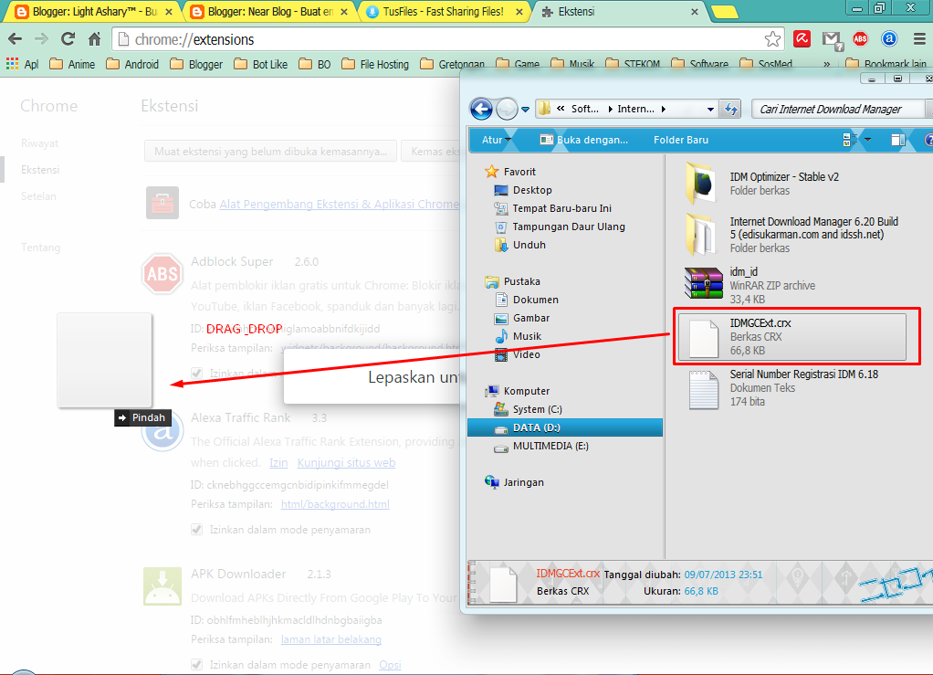The image size is (933, 675).
Task: Change Explorer view mode icon
Action: point(850,140)
